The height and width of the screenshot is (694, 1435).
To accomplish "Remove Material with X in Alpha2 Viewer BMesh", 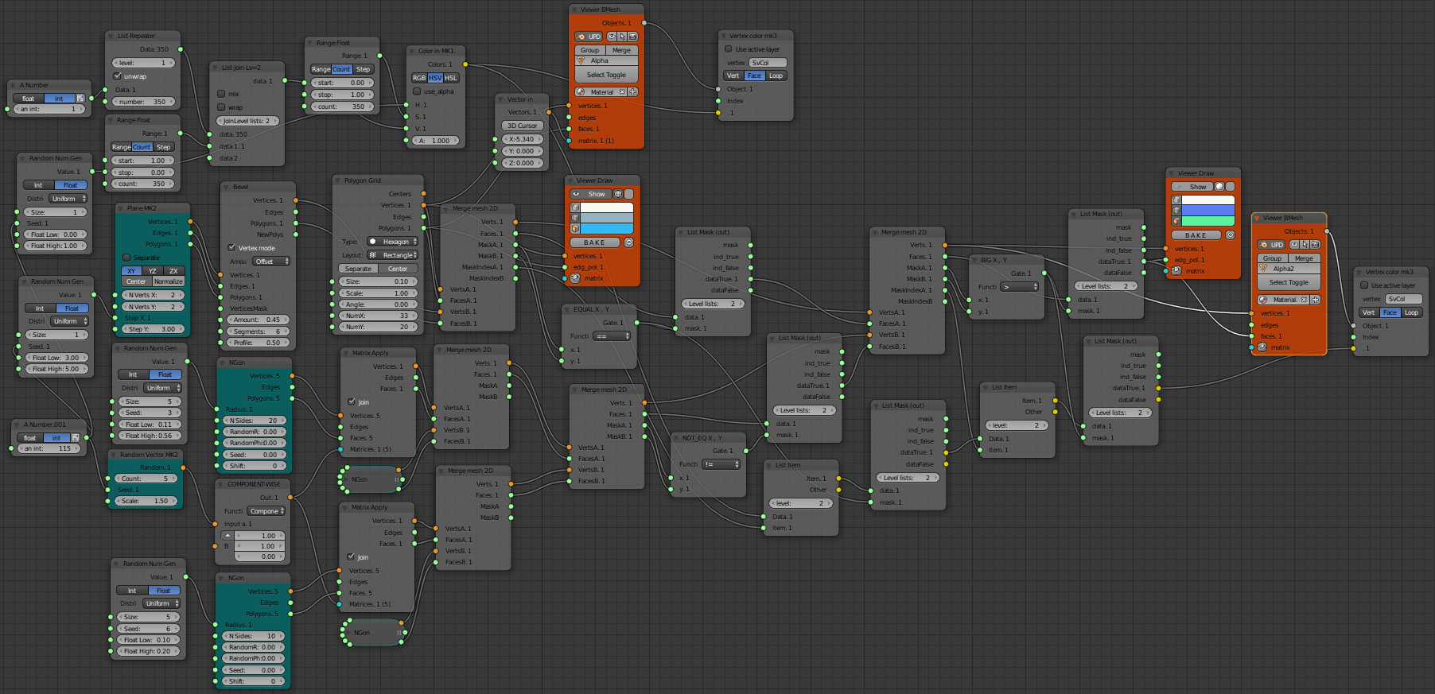I will tap(1305, 300).
